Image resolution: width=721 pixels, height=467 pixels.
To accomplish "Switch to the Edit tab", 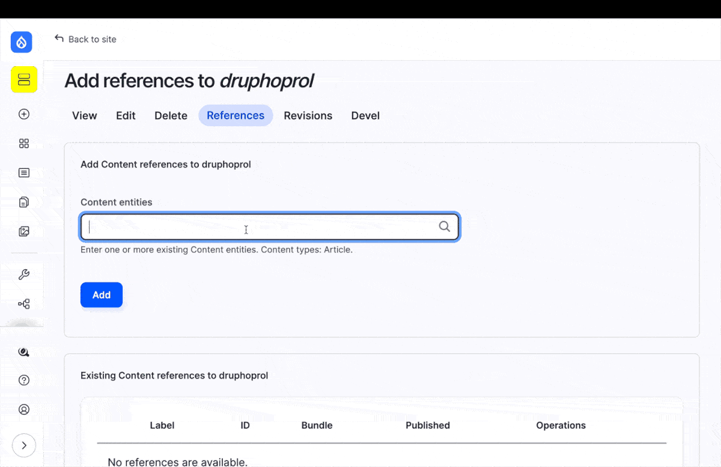I will click(x=126, y=115).
